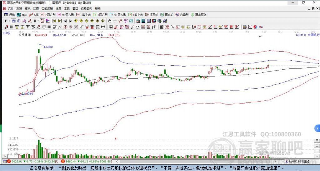Viewport: 320px width, 171px height.
Task: Click the truck icon at toolbar end
Action: [x=165, y=21]
